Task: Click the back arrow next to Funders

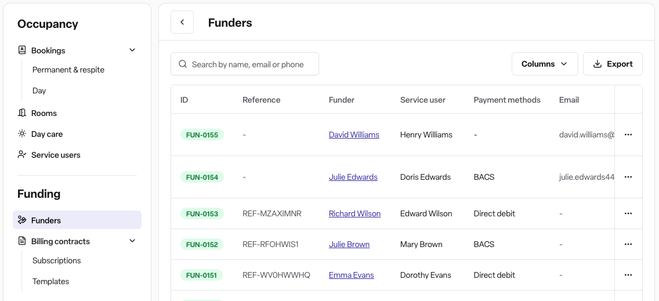Action: tap(182, 22)
